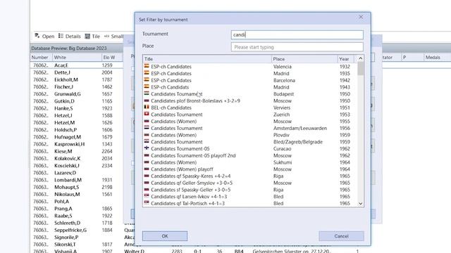
Task: Select game row of Fischer,J
Action: click(x=77, y=87)
